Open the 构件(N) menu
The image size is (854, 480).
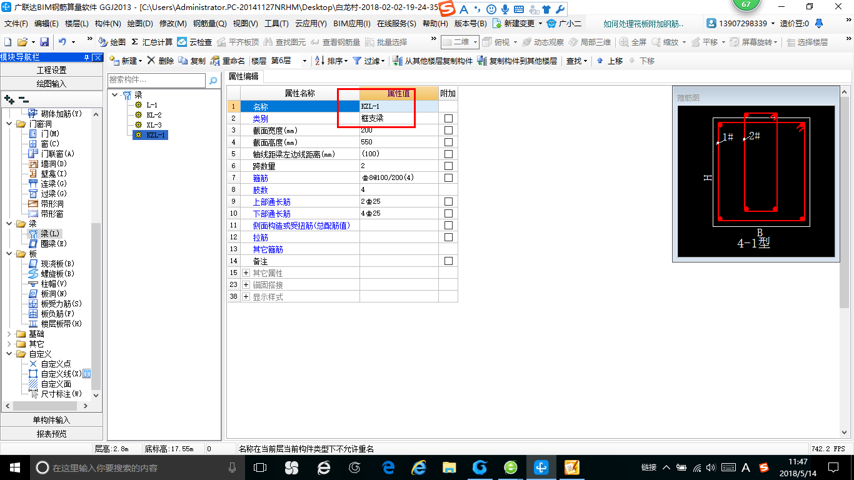click(108, 24)
